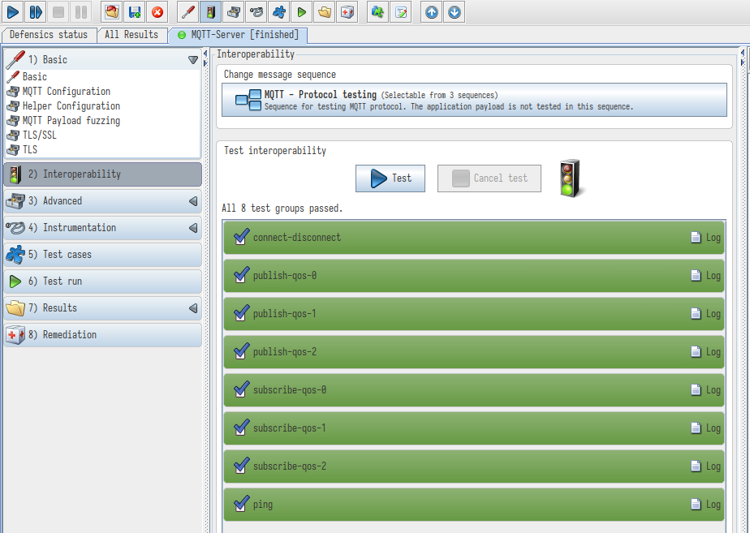Toggle the subscribe-qos-1 check mark
The height and width of the screenshot is (533, 750).
pyautogui.click(x=242, y=427)
